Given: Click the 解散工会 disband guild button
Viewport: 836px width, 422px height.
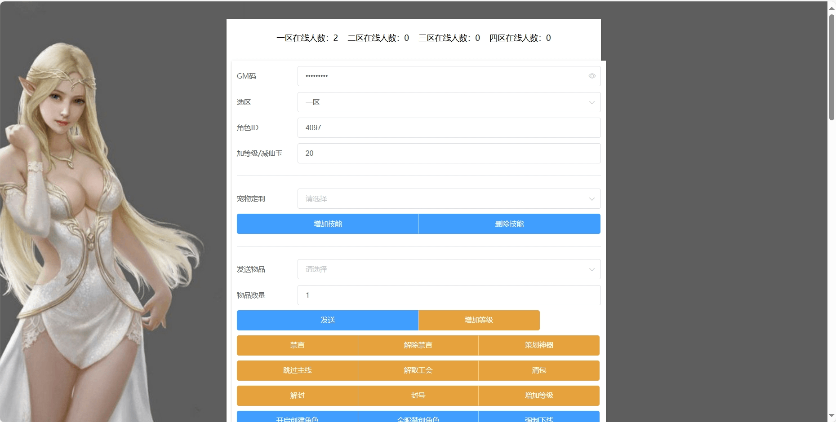Looking at the screenshot, I should click(418, 370).
